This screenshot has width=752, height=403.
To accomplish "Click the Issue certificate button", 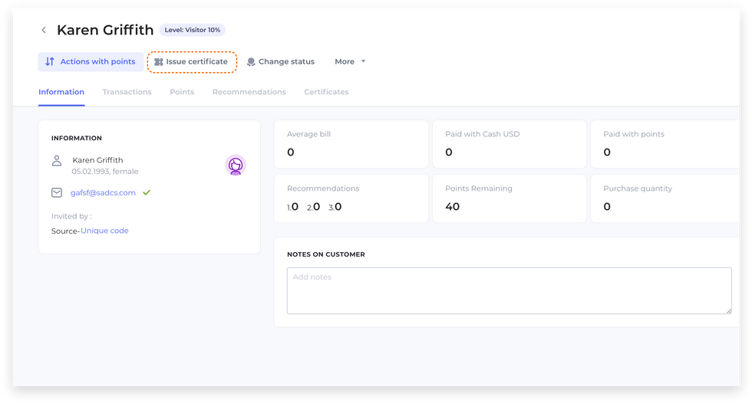I will click(x=191, y=62).
